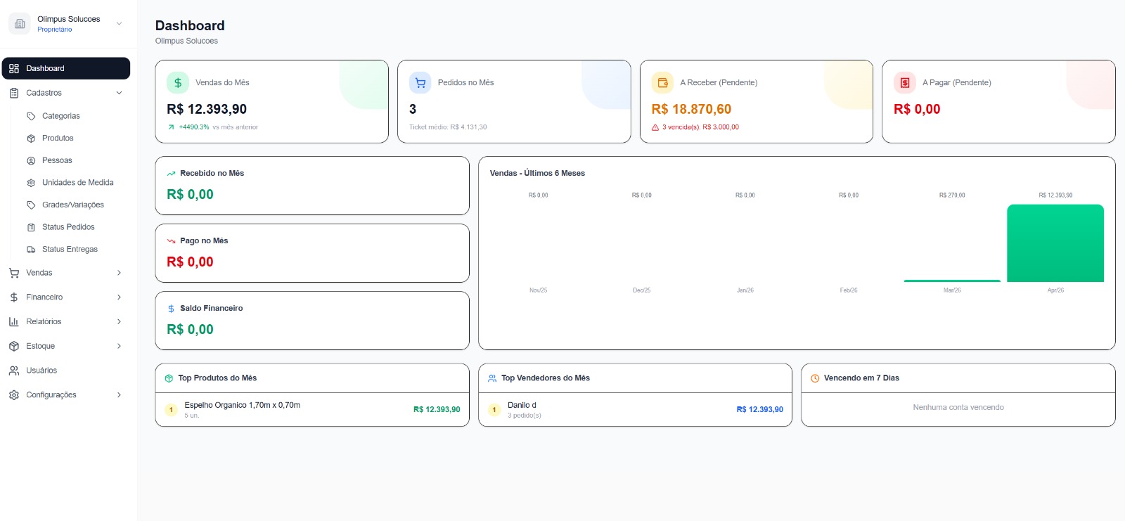Open Pessoas in the sidebar
This screenshot has height=521, width=1125.
point(57,160)
